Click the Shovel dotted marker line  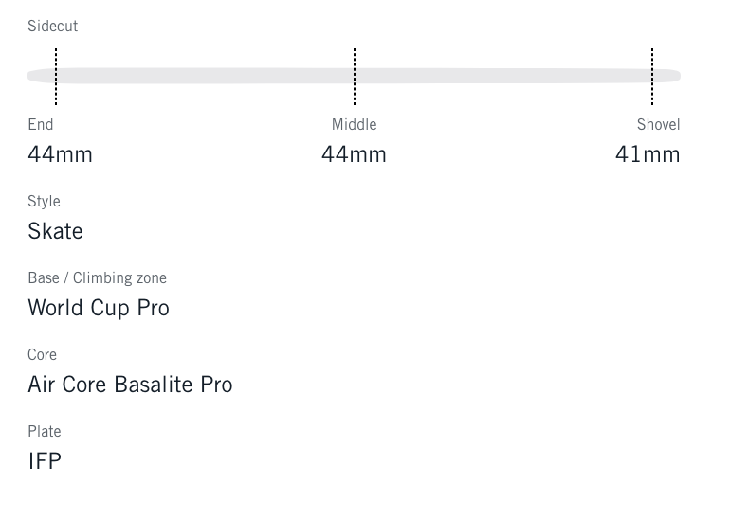pos(652,76)
